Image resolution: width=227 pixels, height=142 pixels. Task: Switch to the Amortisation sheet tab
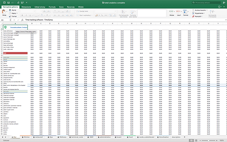coord(163,137)
